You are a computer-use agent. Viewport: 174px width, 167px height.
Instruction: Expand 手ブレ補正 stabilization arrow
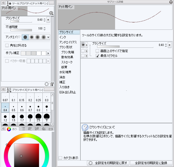[x=48, y=53]
